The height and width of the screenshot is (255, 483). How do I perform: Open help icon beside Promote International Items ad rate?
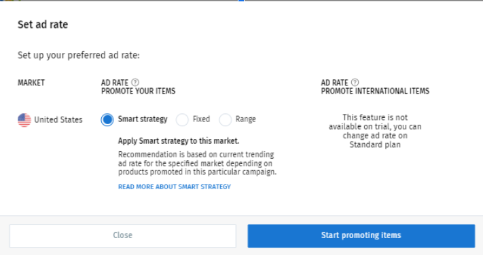(355, 83)
